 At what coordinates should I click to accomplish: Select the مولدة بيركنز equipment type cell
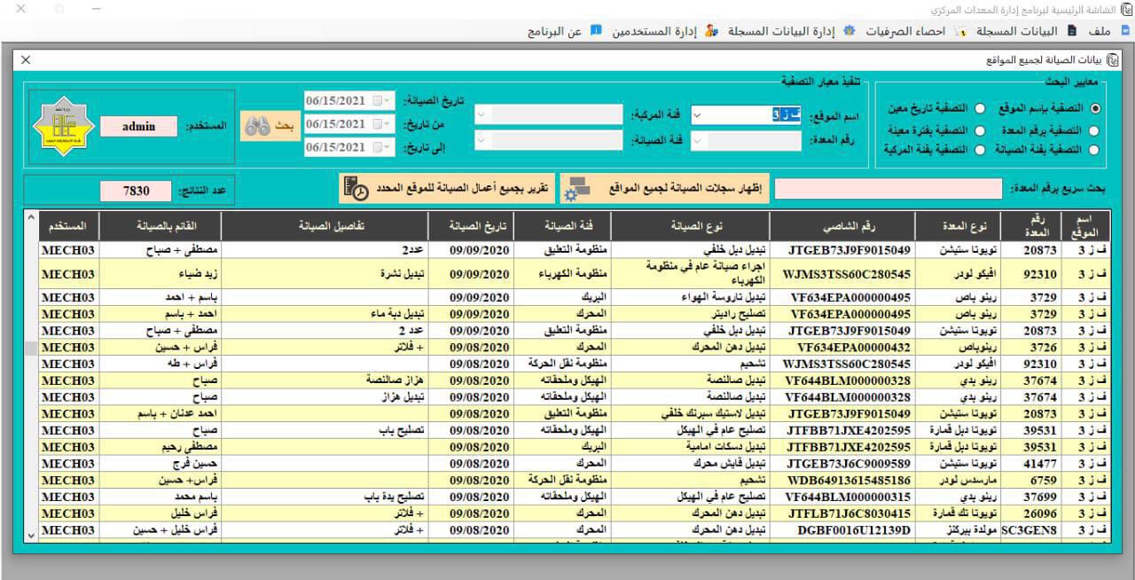coord(956,530)
